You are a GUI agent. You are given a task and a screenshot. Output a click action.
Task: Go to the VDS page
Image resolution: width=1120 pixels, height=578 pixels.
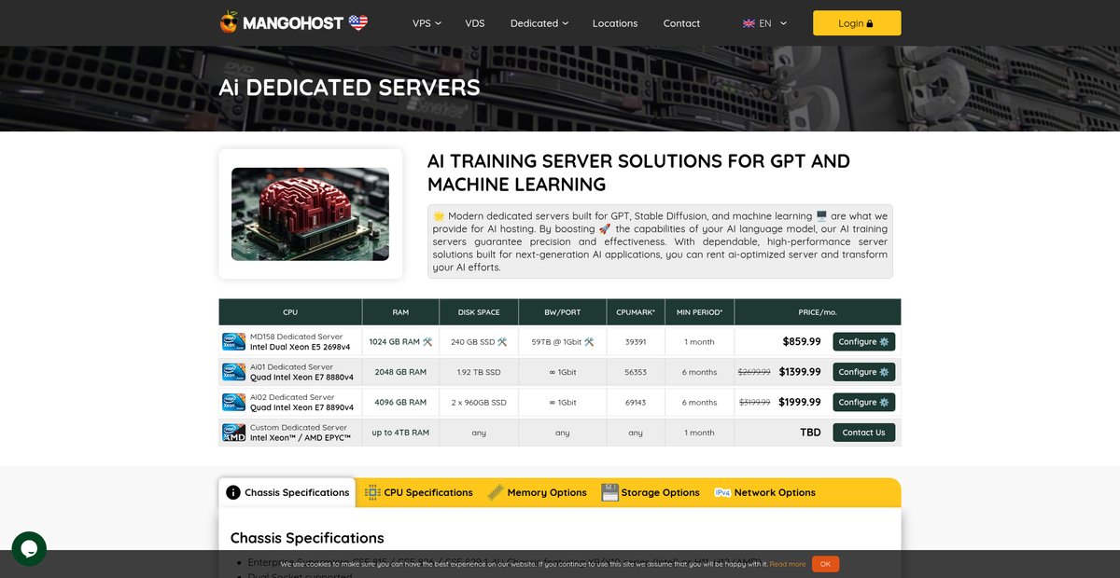[x=475, y=23]
